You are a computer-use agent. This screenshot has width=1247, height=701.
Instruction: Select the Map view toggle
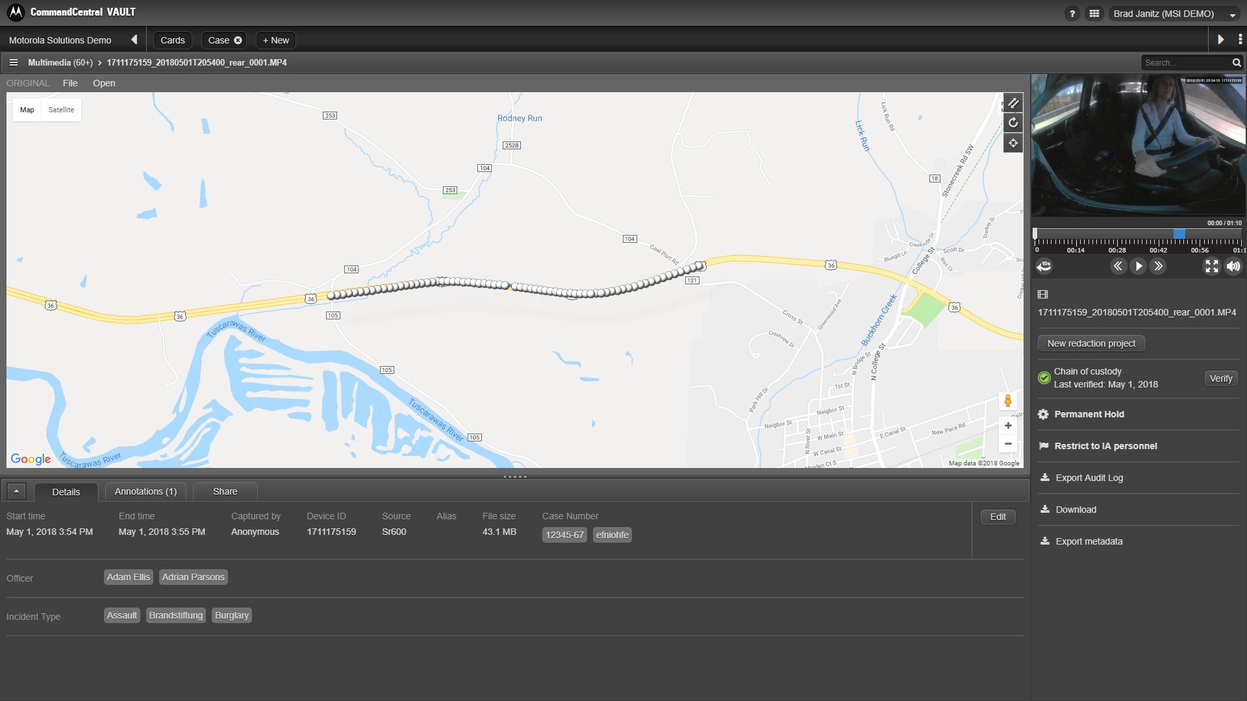click(27, 110)
